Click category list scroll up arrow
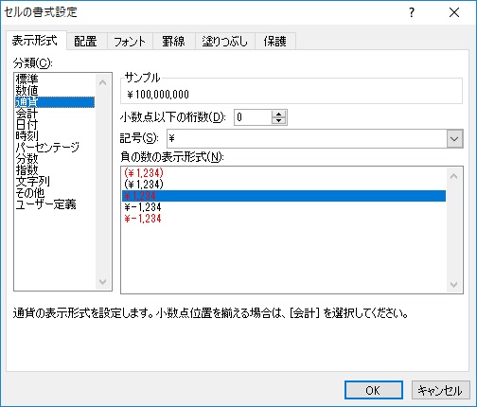The width and height of the screenshot is (477, 407). [103, 82]
